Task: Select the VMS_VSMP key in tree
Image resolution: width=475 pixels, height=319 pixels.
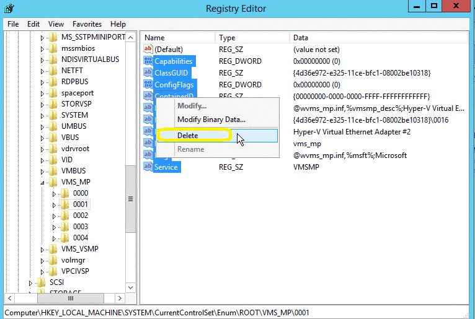Action: click(80, 249)
